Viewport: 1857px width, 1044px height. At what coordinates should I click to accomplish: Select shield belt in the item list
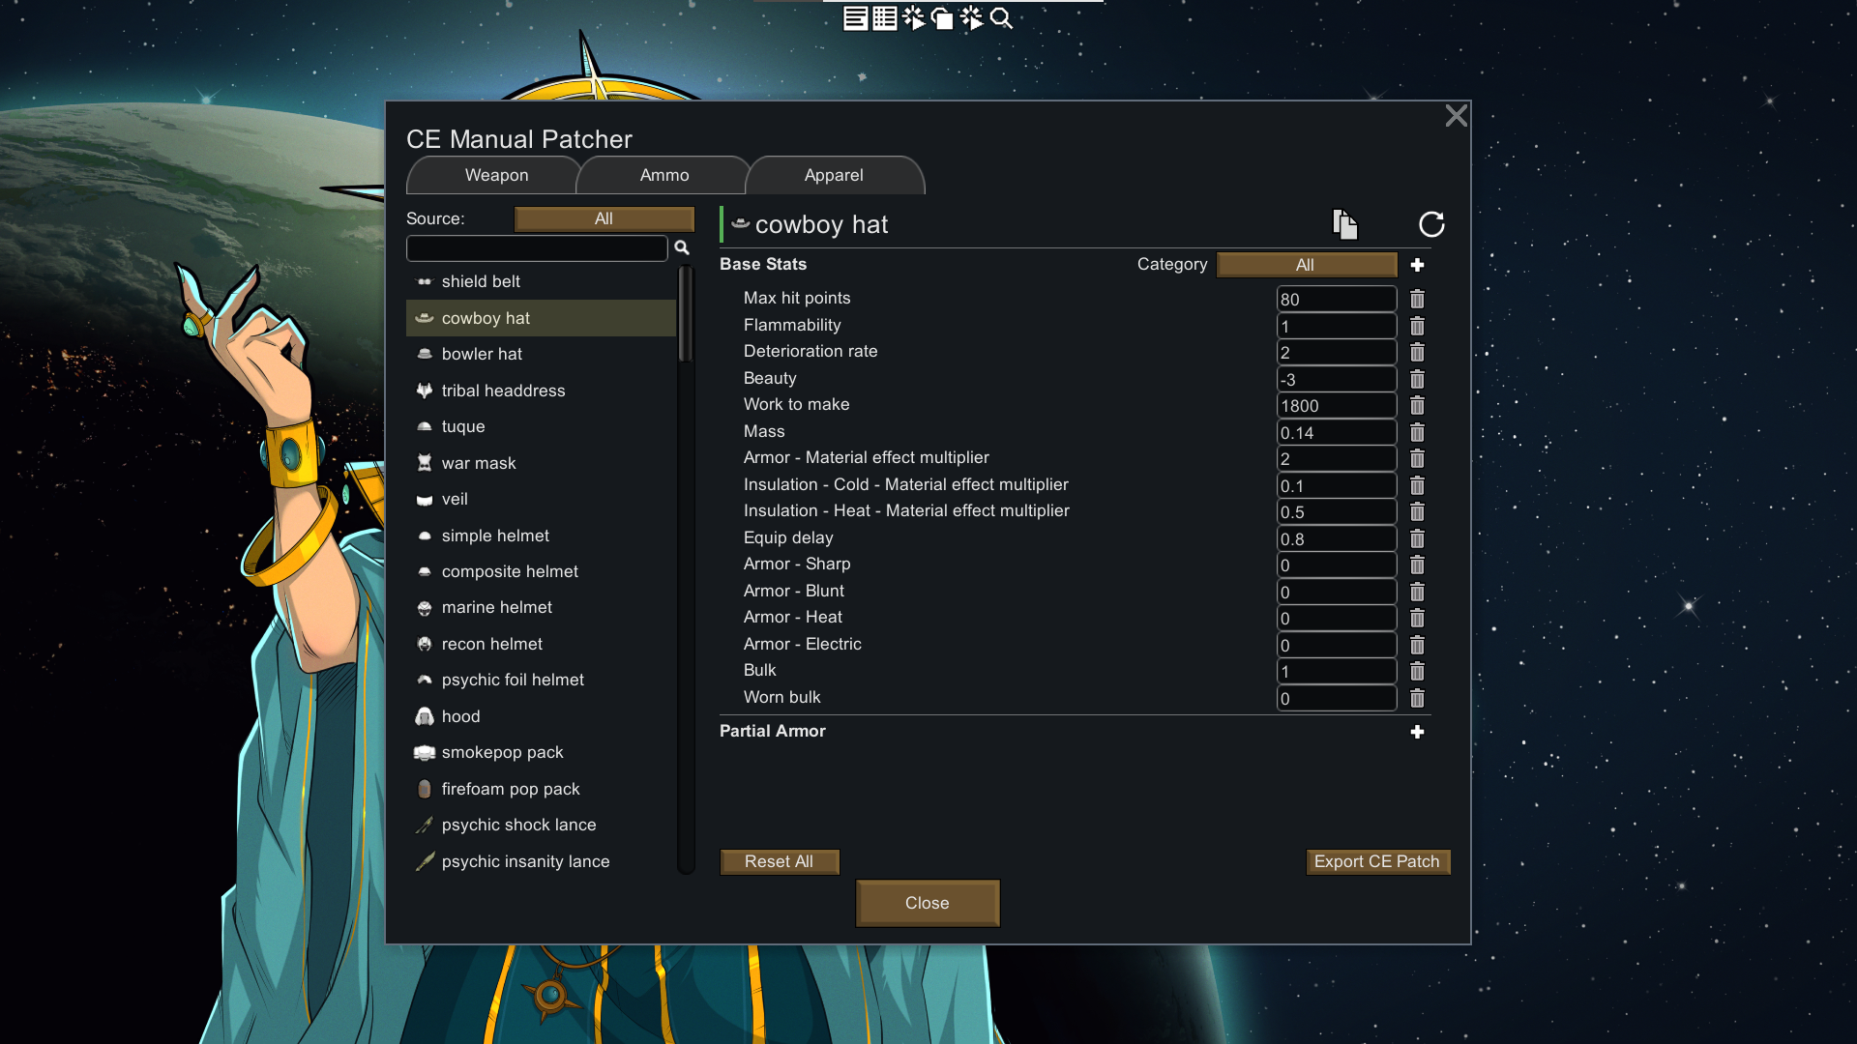pos(541,281)
